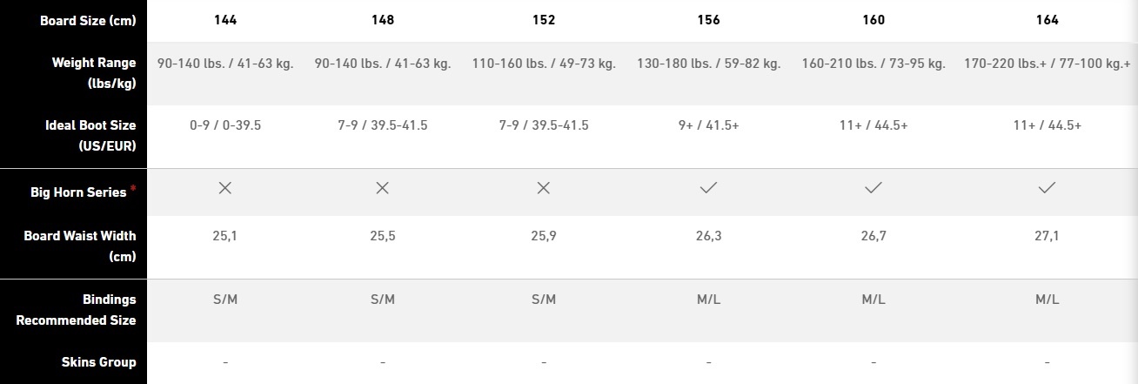Click the Weight Range (lbs/kg) row label
Viewport: 1138px width, 384px height.
pyautogui.click(x=94, y=73)
